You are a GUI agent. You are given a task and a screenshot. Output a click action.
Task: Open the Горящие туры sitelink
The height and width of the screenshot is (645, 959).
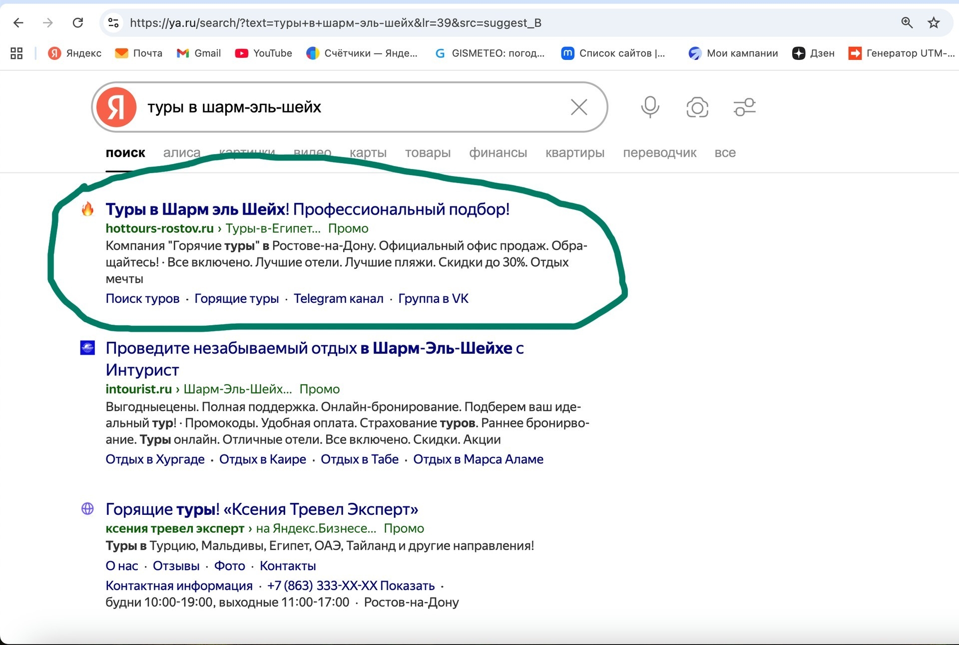point(236,299)
